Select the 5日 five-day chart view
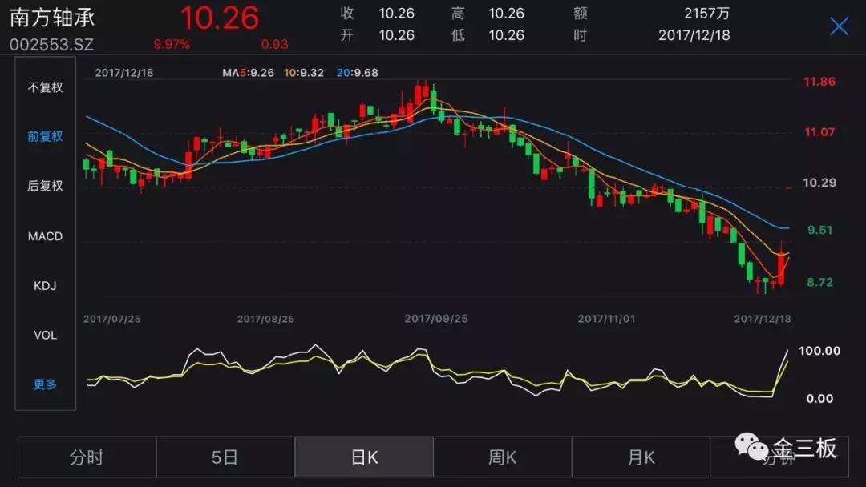This screenshot has height=487, width=866. pyautogui.click(x=225, y=457)
